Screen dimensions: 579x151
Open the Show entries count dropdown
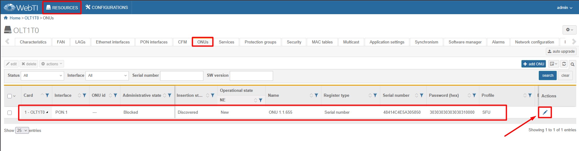[22, 130]
